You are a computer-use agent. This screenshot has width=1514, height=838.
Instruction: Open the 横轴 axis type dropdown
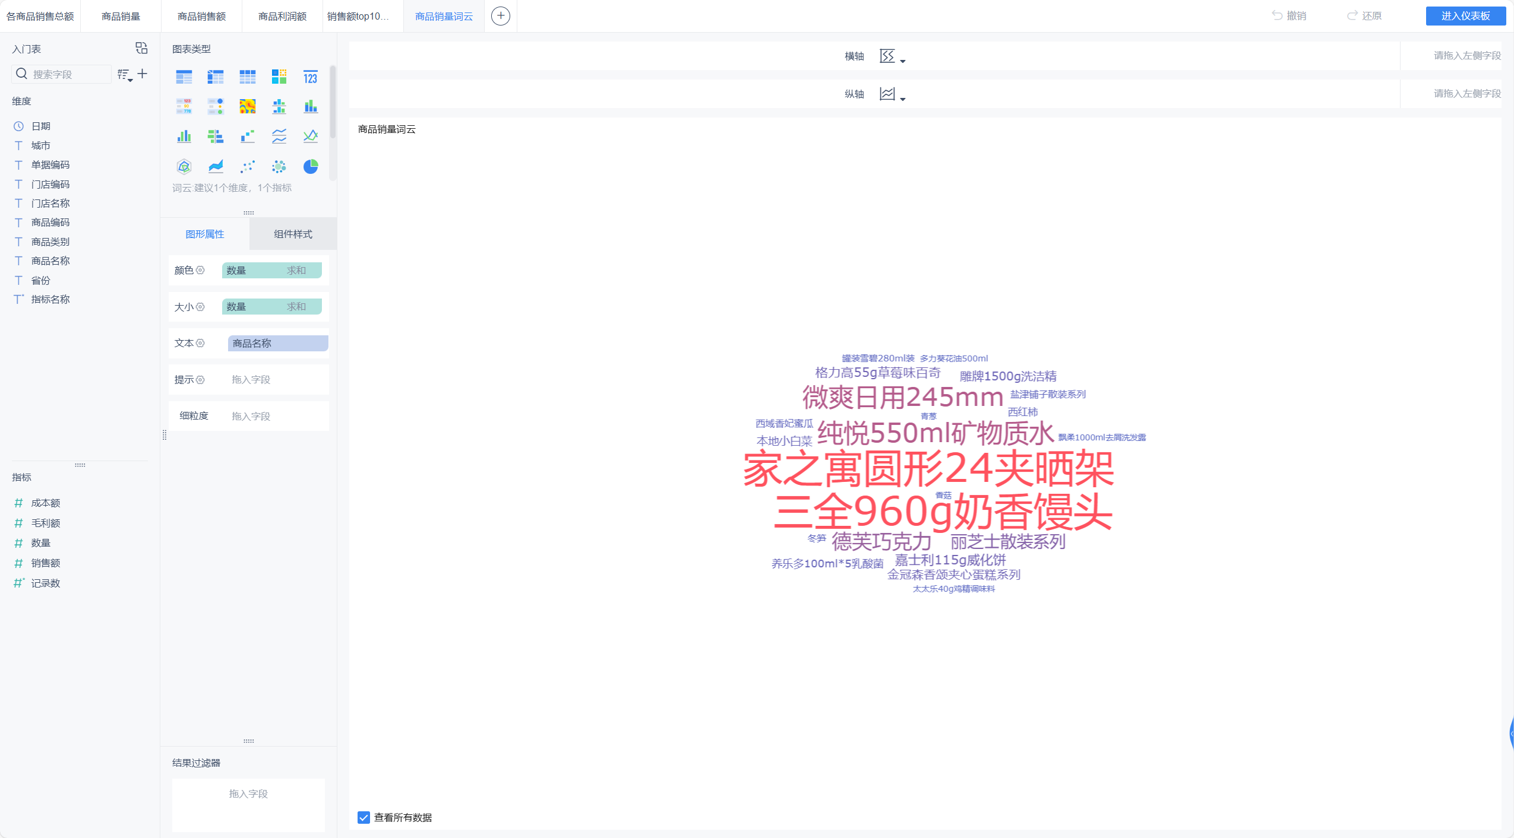click(892, 56)
